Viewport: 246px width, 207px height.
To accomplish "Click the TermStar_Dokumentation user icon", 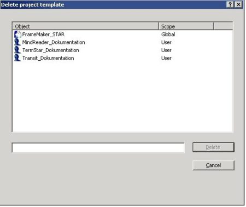I will [17, 50].
